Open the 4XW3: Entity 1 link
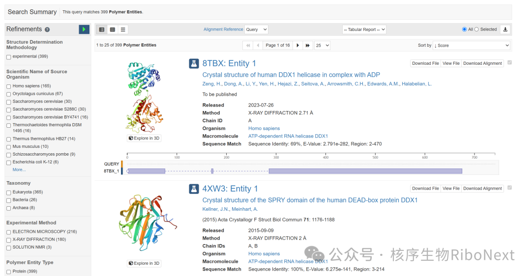 click(x=230, y=189)
